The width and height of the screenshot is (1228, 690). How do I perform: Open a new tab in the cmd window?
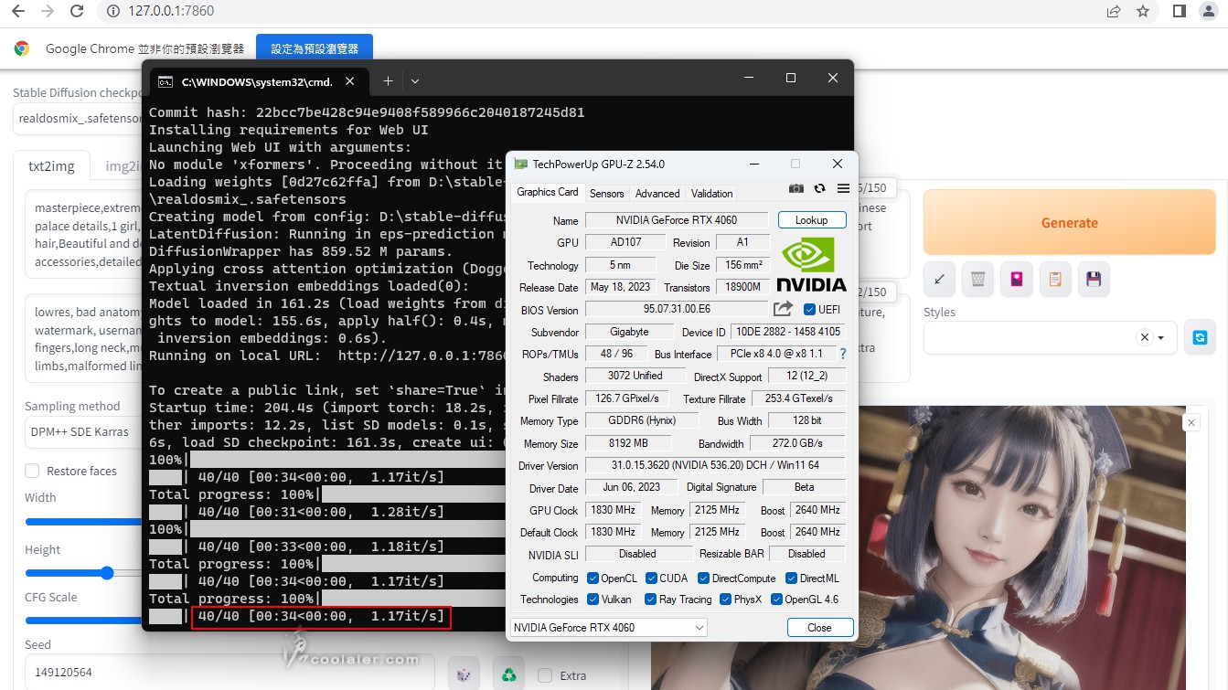[x=388, y=81]
